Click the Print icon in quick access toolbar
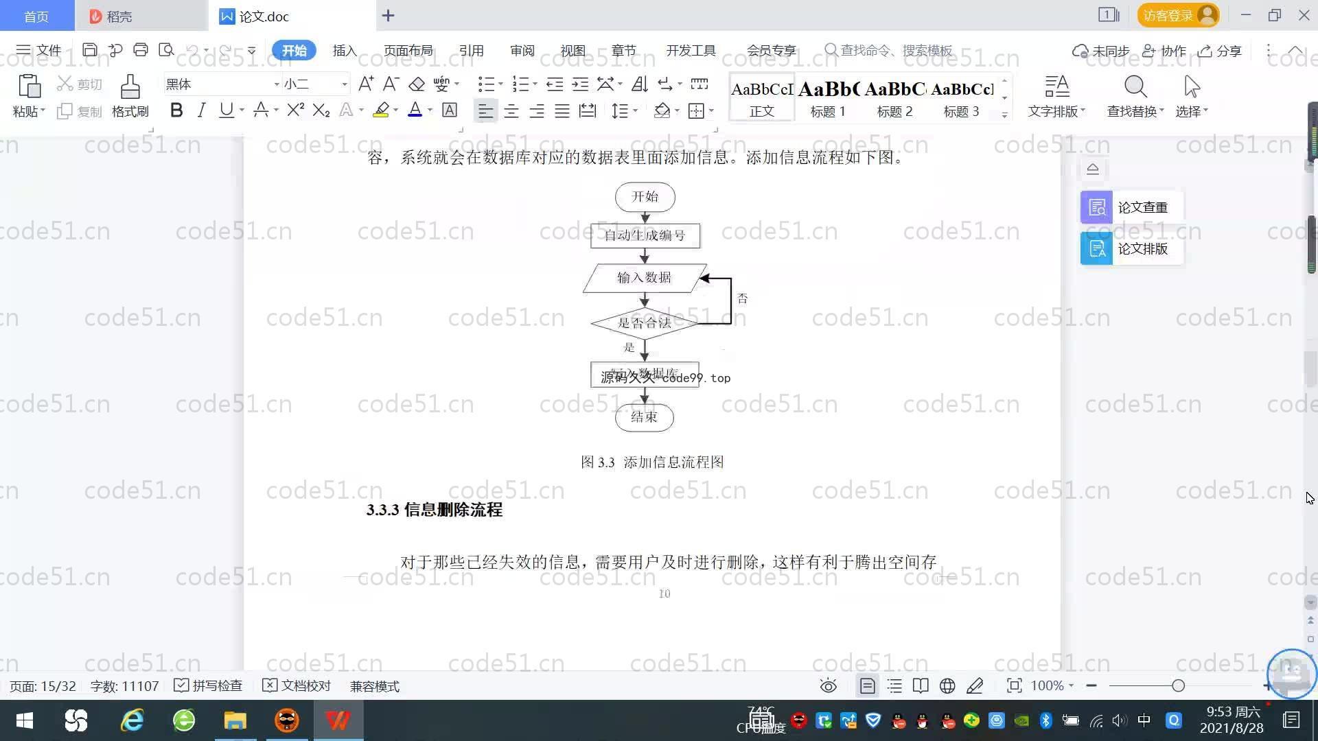The width and height of the screenshot is (1318, 741). (x=141, y=50)
